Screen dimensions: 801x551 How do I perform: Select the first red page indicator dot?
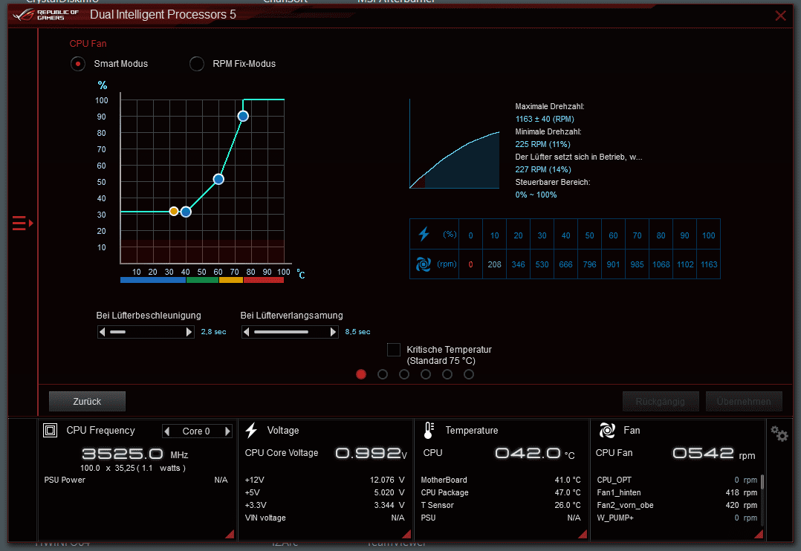coord(361,374)
